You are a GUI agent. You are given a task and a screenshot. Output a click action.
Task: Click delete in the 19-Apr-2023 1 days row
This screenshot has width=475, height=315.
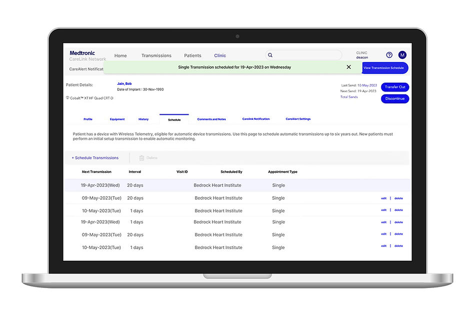[x=398, y=223]
